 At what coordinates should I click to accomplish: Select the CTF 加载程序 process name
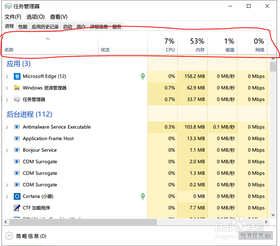[x=37, y=208]
